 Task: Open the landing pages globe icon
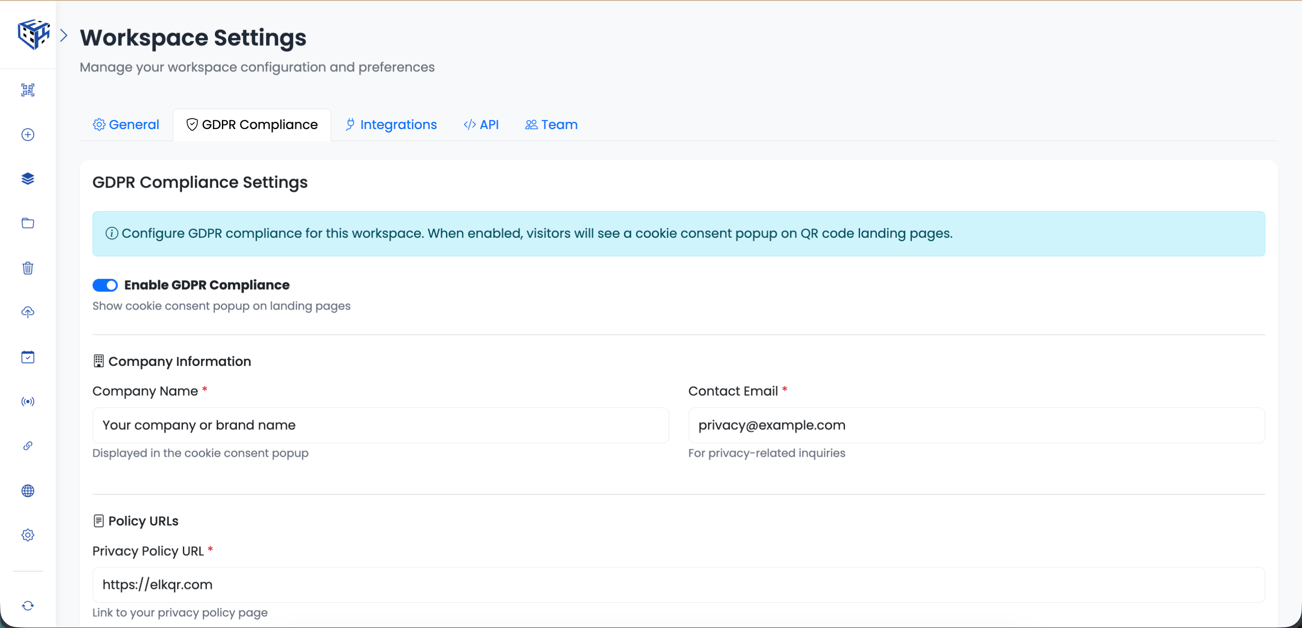pos(28,491)
